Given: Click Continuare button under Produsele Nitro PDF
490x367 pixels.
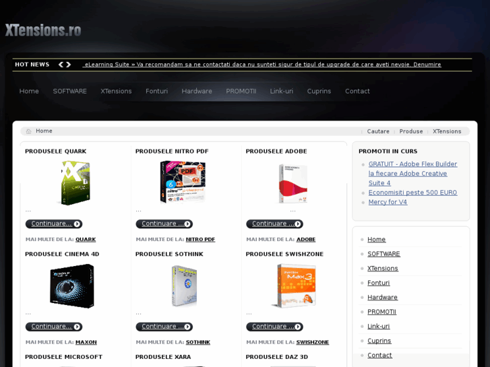Looking at the screenshot, I should tap(164, 224).
